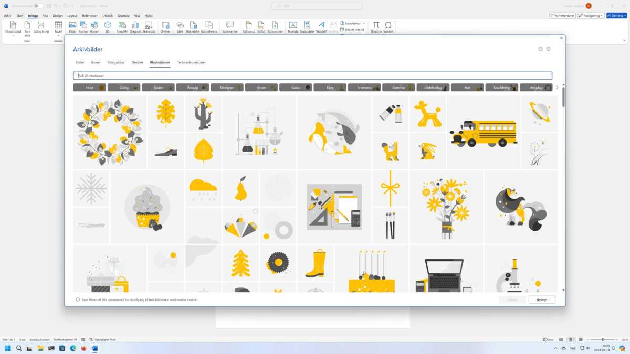Open SmartArt from the ribbon
This screenshot has height=354, width=630.
(122, 27)
